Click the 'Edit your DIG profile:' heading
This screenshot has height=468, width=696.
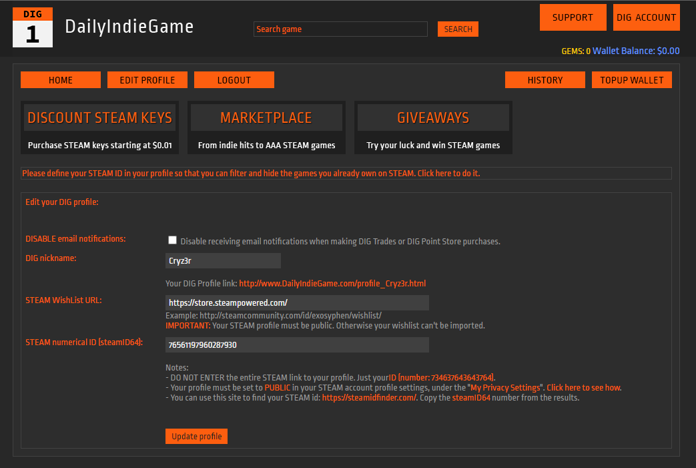point(61,202)
